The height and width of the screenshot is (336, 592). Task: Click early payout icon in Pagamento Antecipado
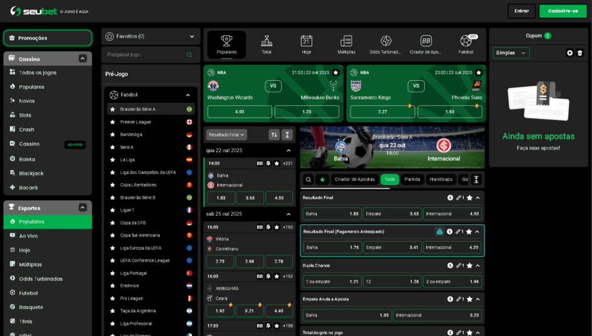tap(439, 232)
